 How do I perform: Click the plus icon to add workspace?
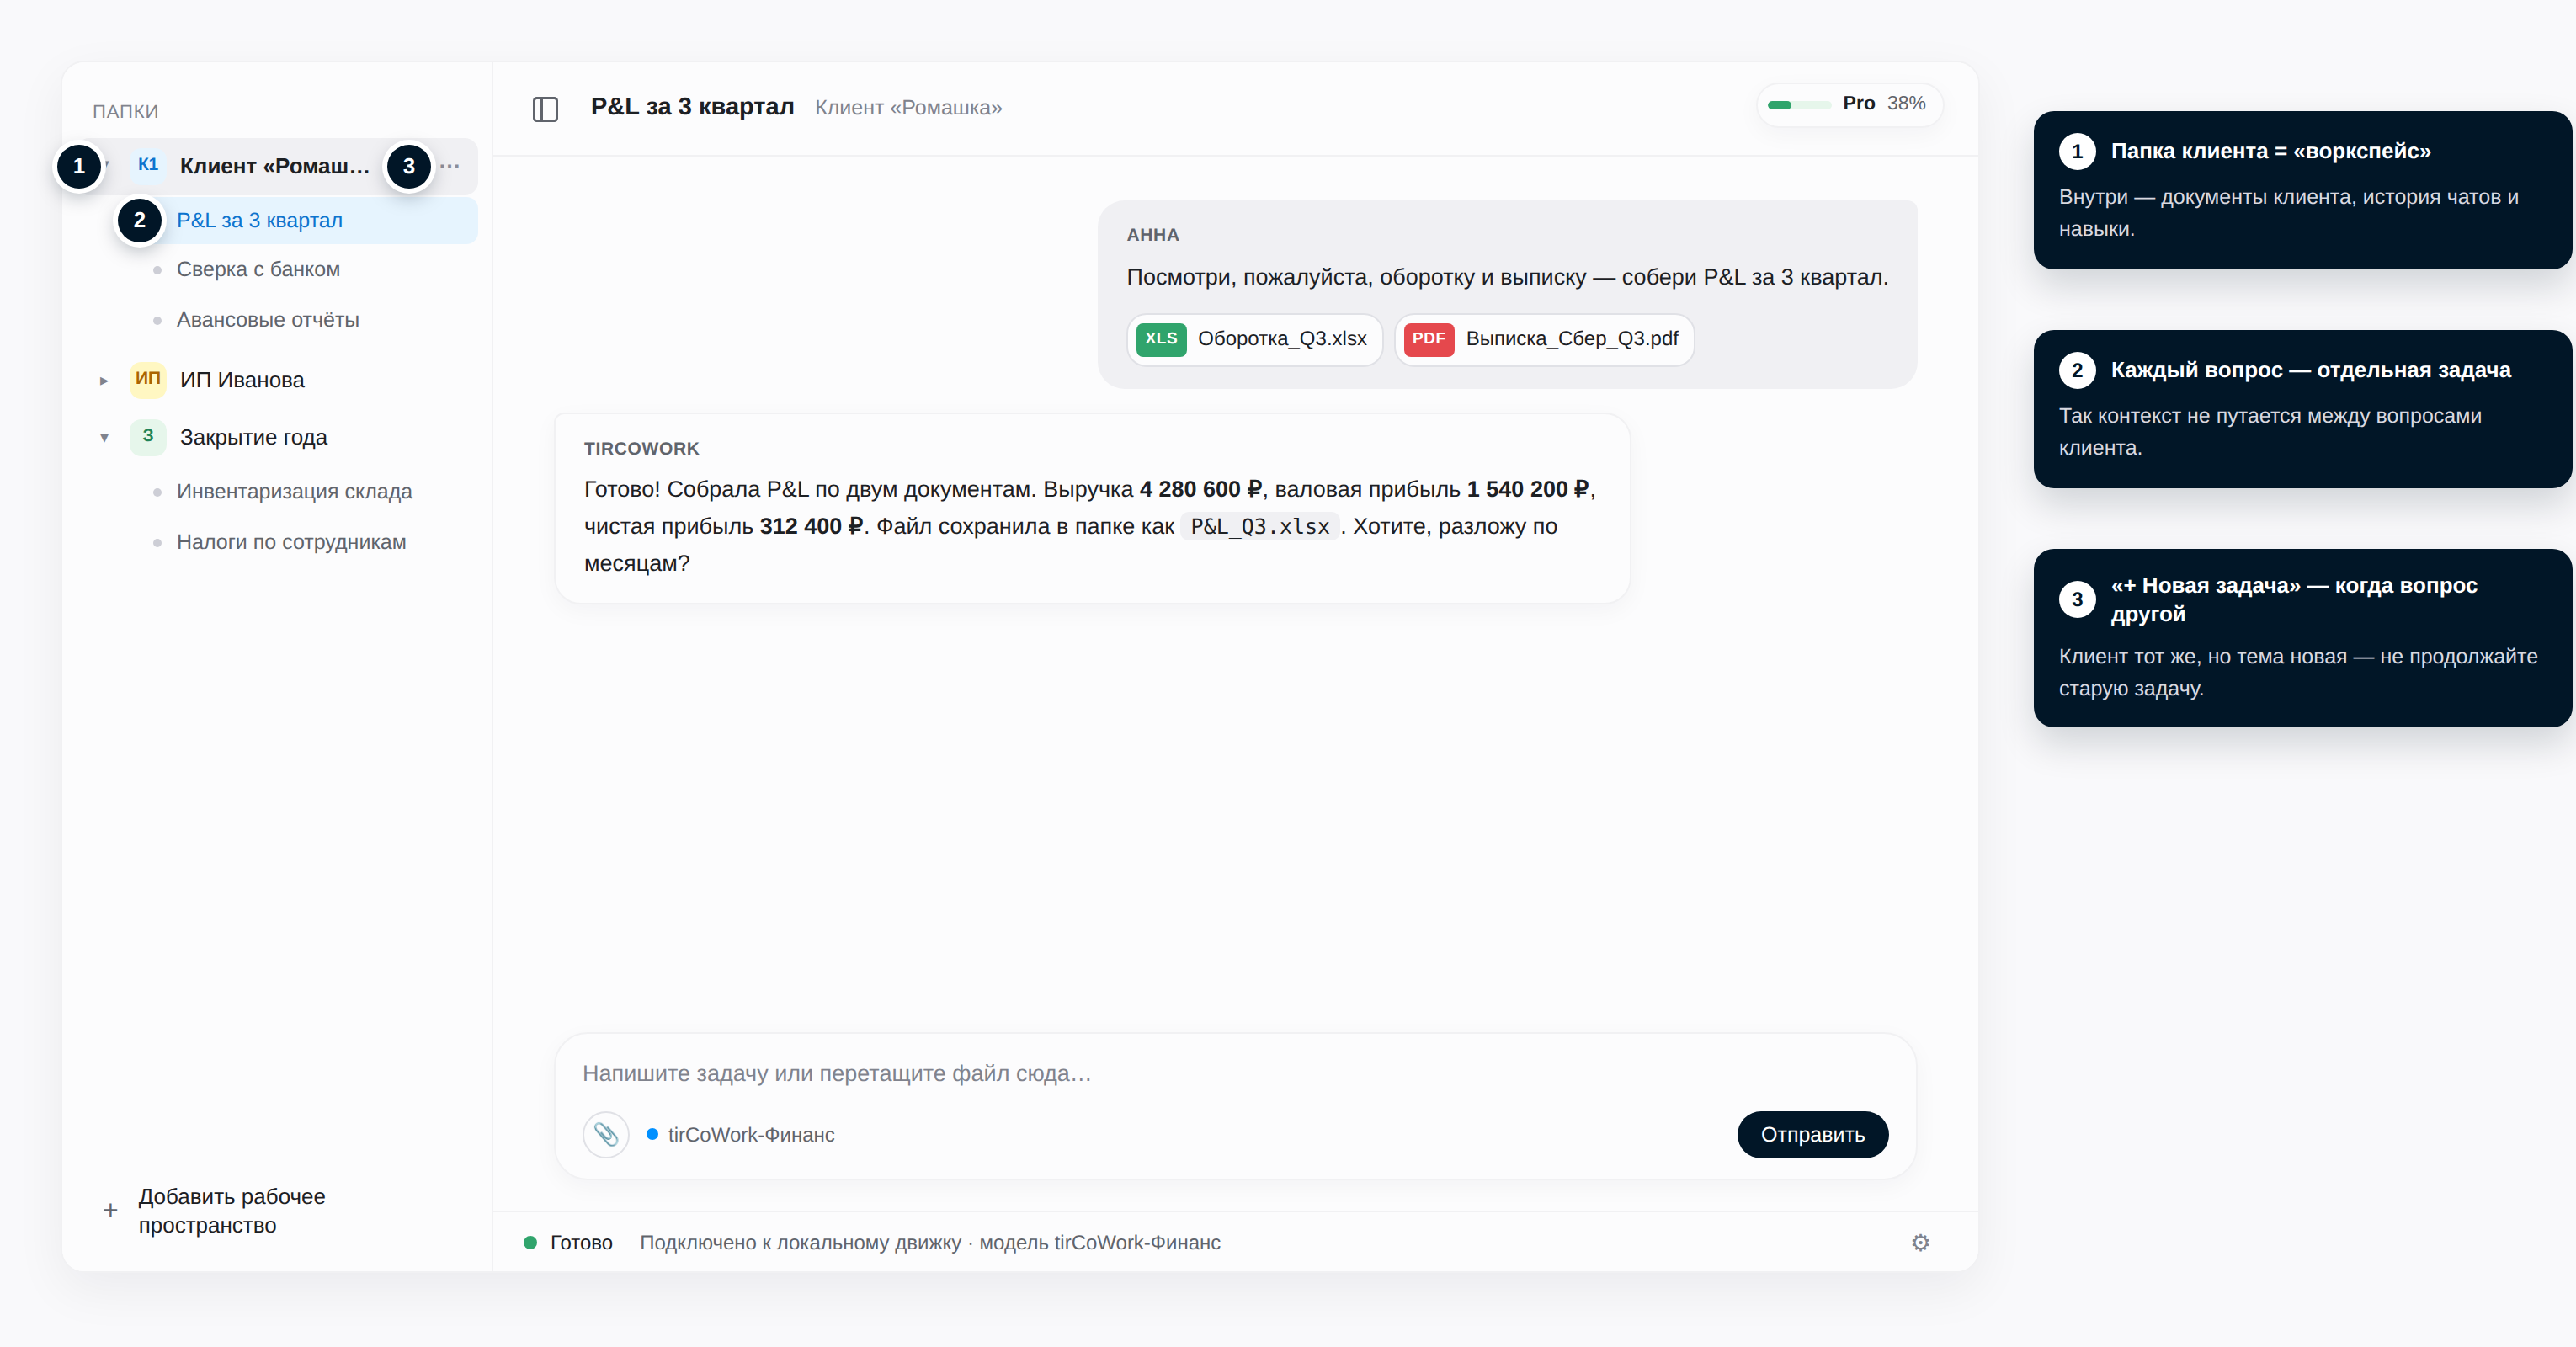[110, 1210]
